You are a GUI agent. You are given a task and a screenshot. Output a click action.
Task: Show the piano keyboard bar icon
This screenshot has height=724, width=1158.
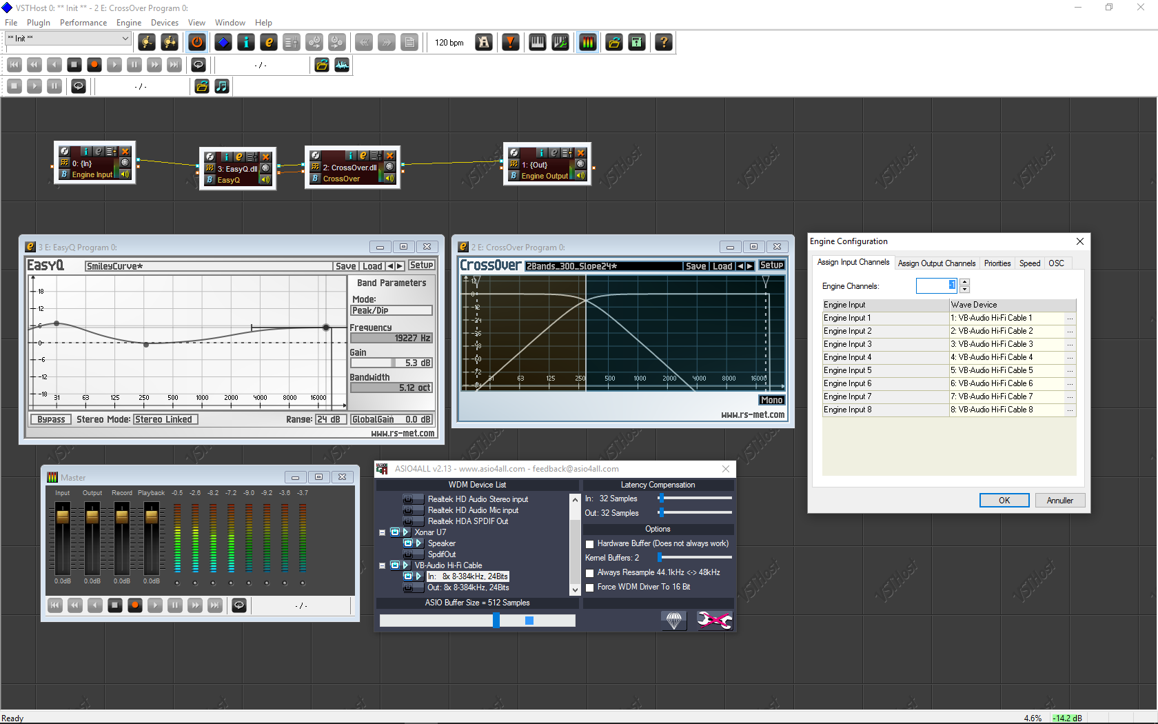(x=537, y=42)
